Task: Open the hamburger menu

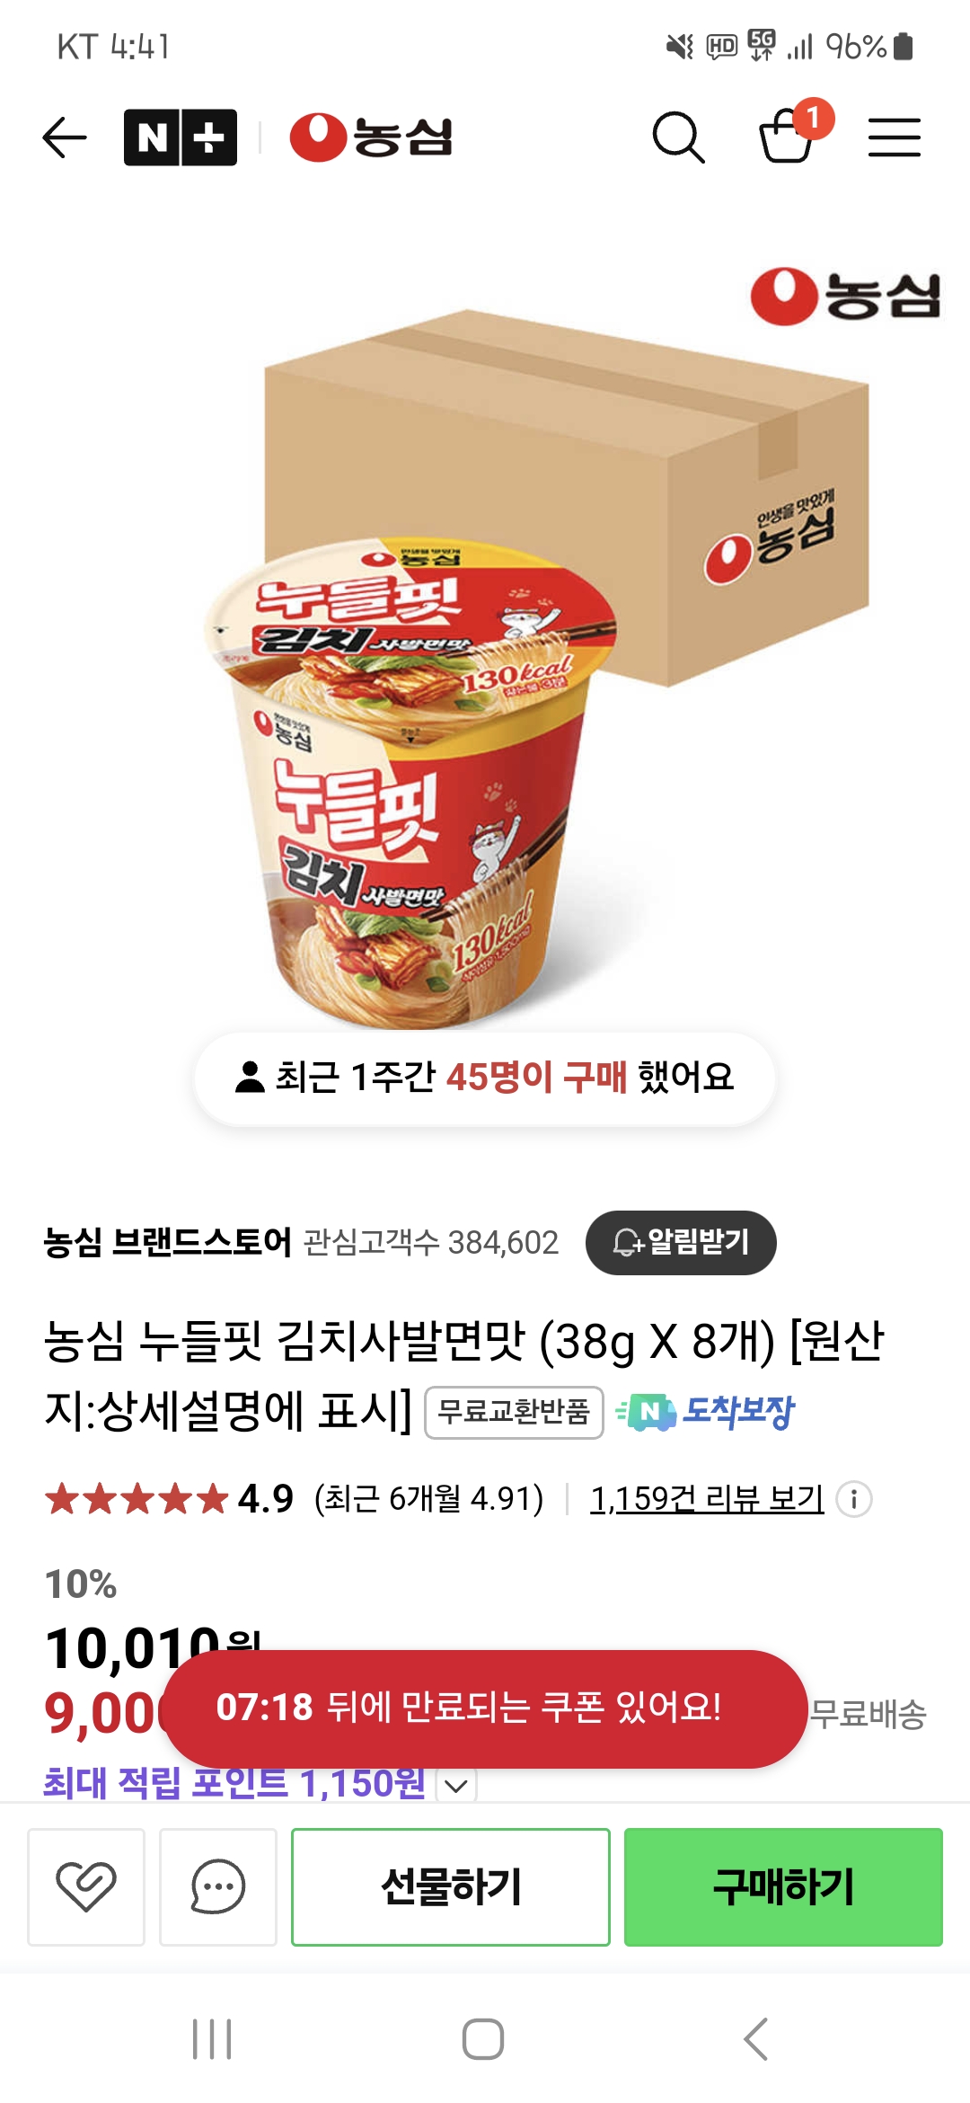Action: tap(894, 138)
